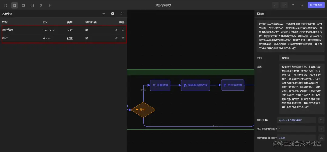Open the data source database toolbar icon
Screen dimensions: 327x152
pyautogui.click(x=41, y=5)
